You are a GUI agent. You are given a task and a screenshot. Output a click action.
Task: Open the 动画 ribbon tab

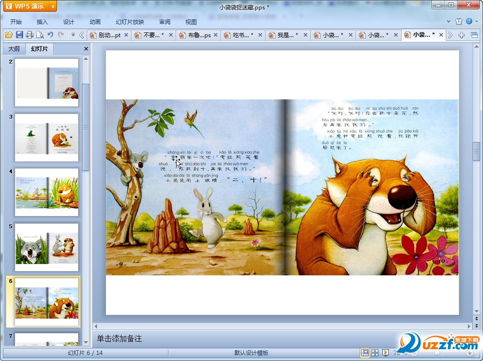pos(95,22)
